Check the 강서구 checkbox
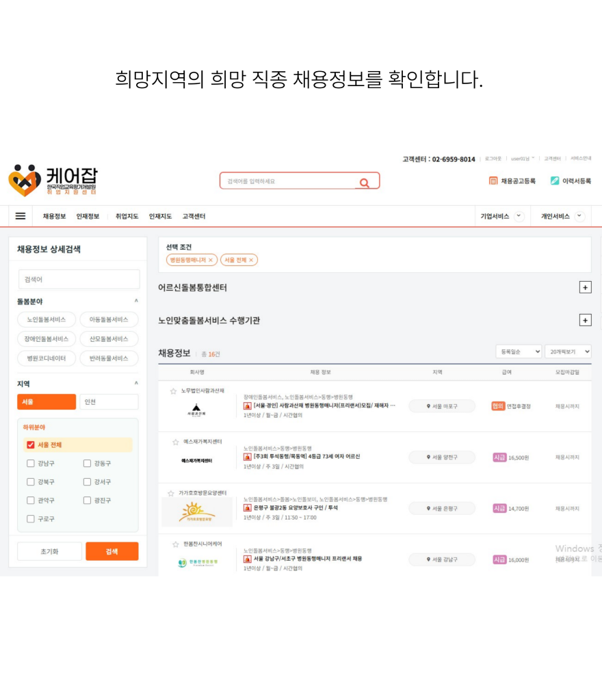 [88, 482]
